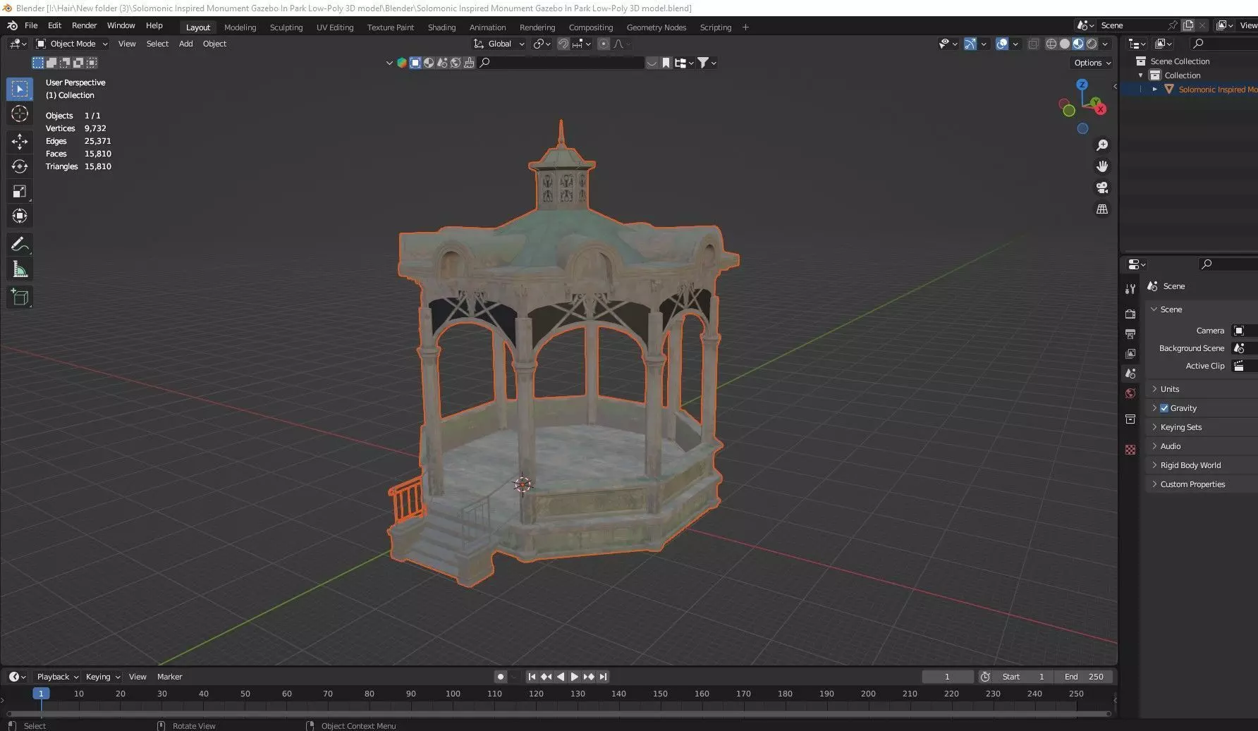Switch to the Shading workspace tab
Image resolution: width=1258 pixels, height=731 pixels.
[441, 27]
